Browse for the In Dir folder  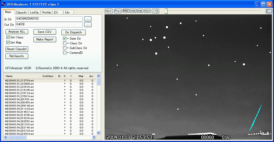point(88,19)
